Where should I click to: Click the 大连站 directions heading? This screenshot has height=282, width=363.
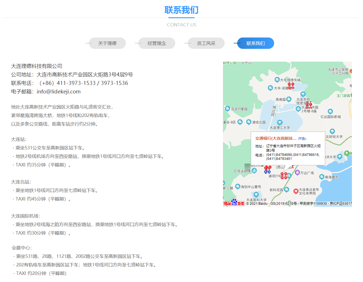tap(19, 139)
